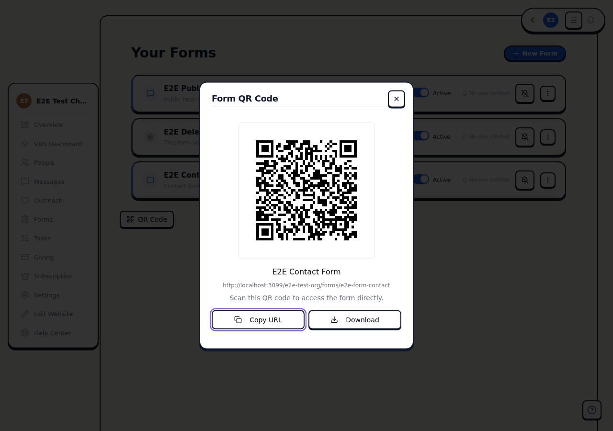Open the kebab menu for E2E Contact Form

click(548, 180)
